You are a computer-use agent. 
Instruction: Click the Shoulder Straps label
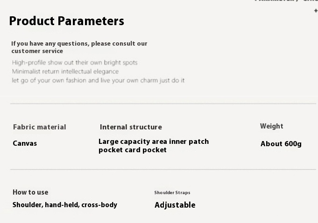coord(172,192)
